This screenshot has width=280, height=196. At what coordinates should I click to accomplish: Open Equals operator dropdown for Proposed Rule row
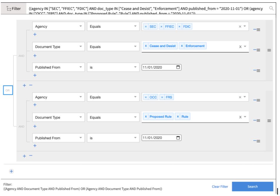pyautogui.click(x=113, y=117)
